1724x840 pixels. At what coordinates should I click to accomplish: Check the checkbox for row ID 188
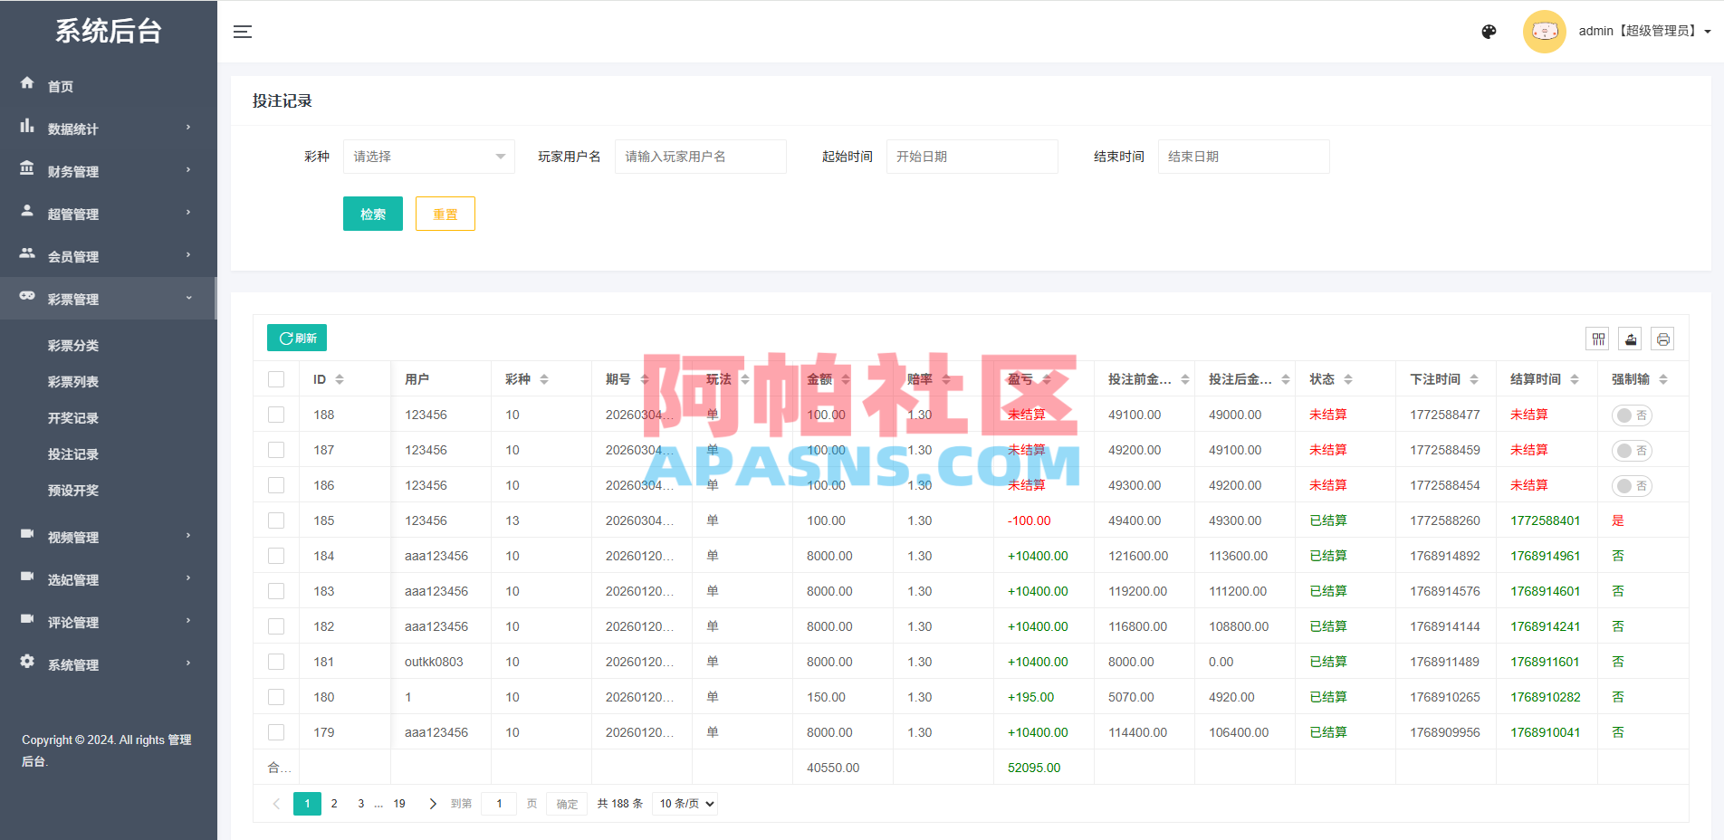tap(276, 415)
